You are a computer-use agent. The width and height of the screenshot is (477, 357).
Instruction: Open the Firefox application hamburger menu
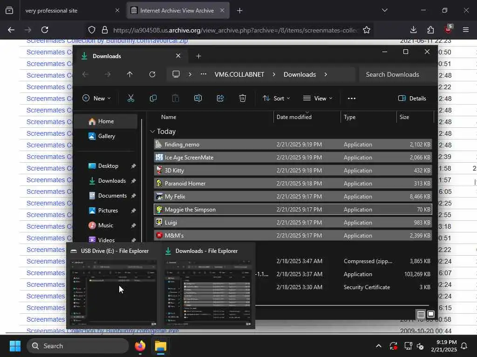(x=466, y=30)
